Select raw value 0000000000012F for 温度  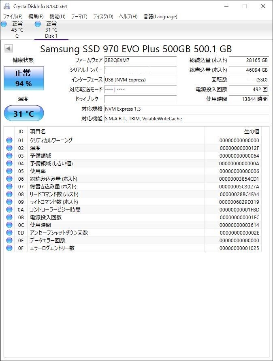point(239,148)
